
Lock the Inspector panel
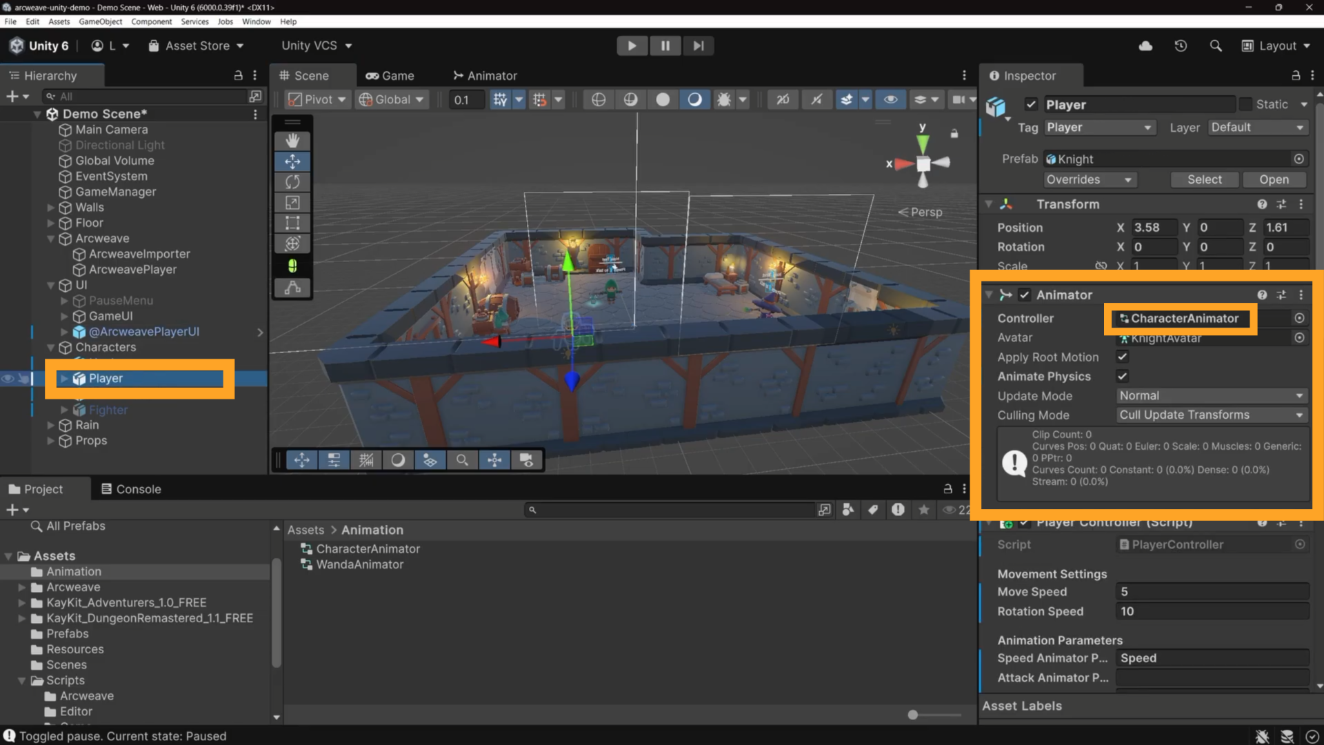point(1296,75)
